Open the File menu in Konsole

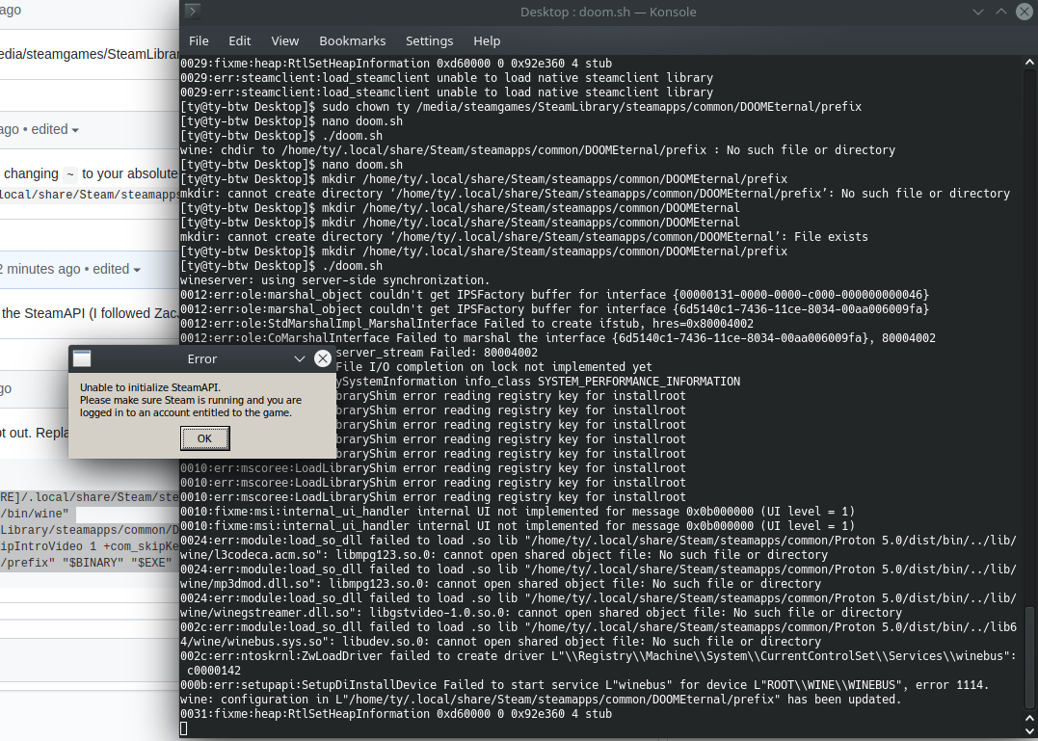(x=199, y=41)
